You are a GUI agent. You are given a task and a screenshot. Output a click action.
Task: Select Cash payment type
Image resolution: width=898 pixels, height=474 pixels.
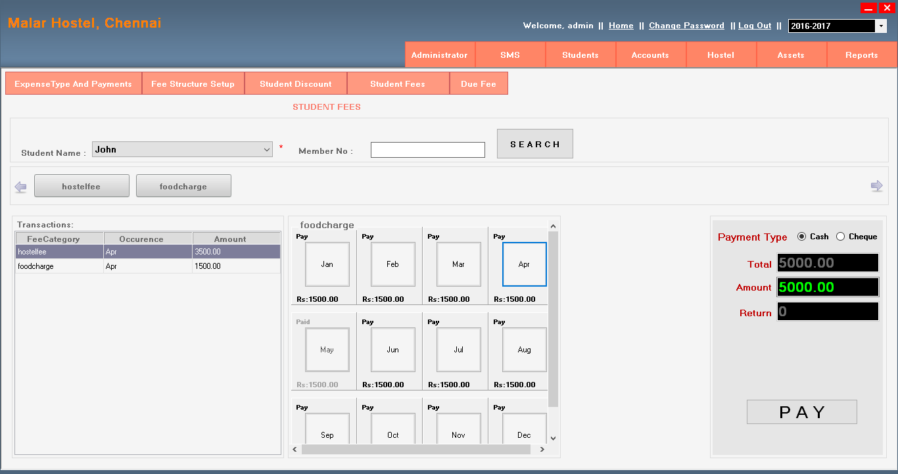click(803, 236)
